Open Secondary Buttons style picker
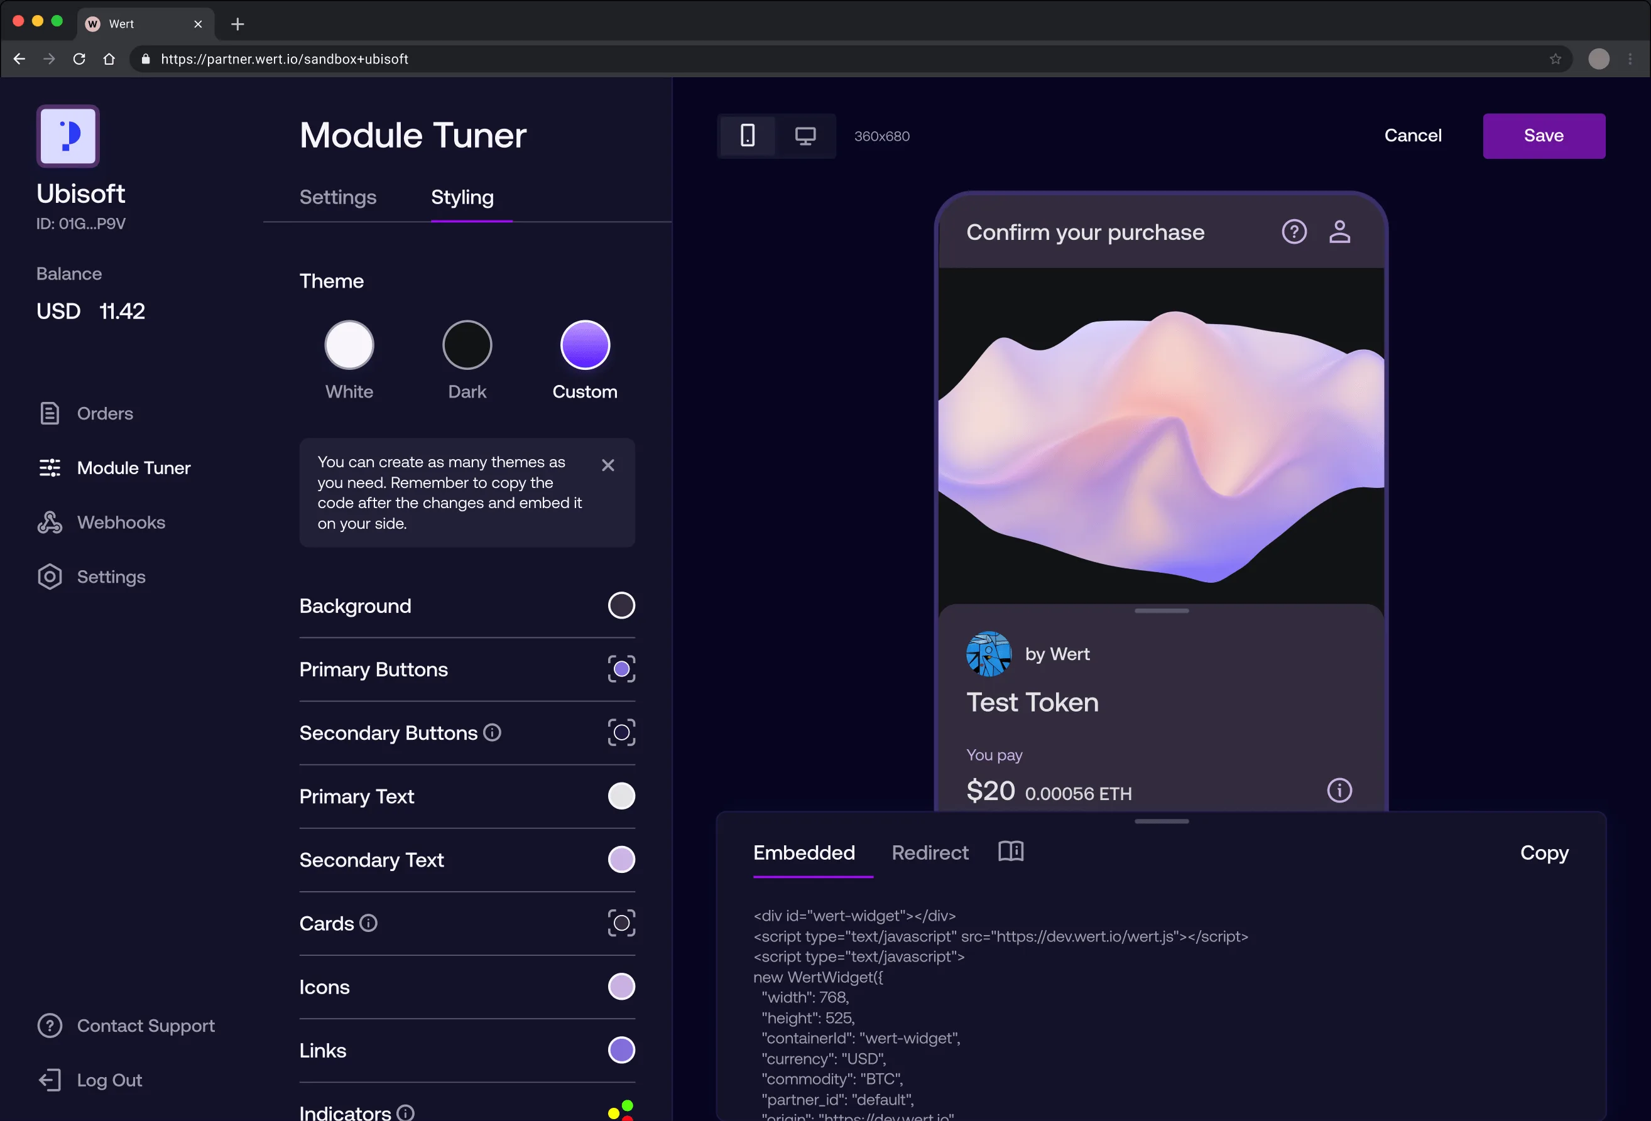Image resolution: width=1651 pixels, height=1121 pixels. (621, 732)
